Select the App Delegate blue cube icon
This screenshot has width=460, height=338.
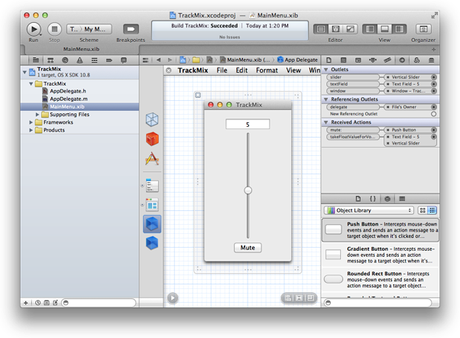[x=152, y=224]
